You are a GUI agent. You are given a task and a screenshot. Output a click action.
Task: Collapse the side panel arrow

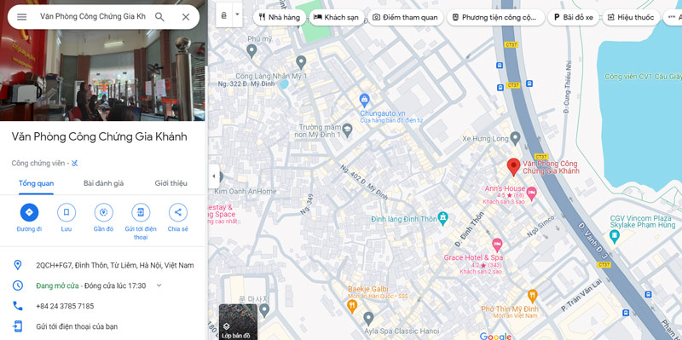tap(214, 176)
